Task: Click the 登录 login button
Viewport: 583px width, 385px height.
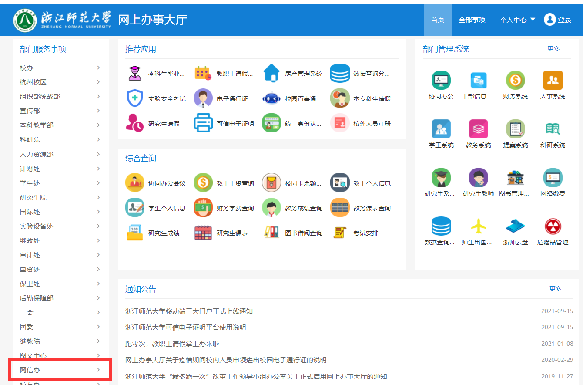Action: coord(558,20)
